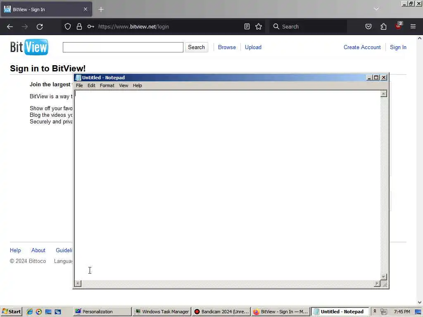Click inside the Notepad text area
The height and width of the screenshot is (317, 423).
point(227,185)
